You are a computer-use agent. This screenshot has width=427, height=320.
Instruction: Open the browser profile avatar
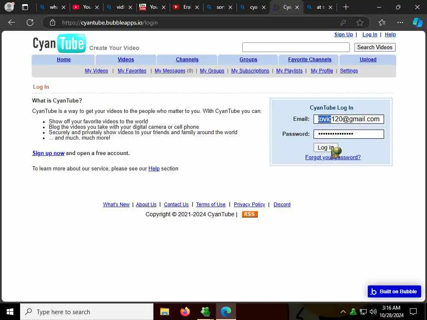[9, 7]
